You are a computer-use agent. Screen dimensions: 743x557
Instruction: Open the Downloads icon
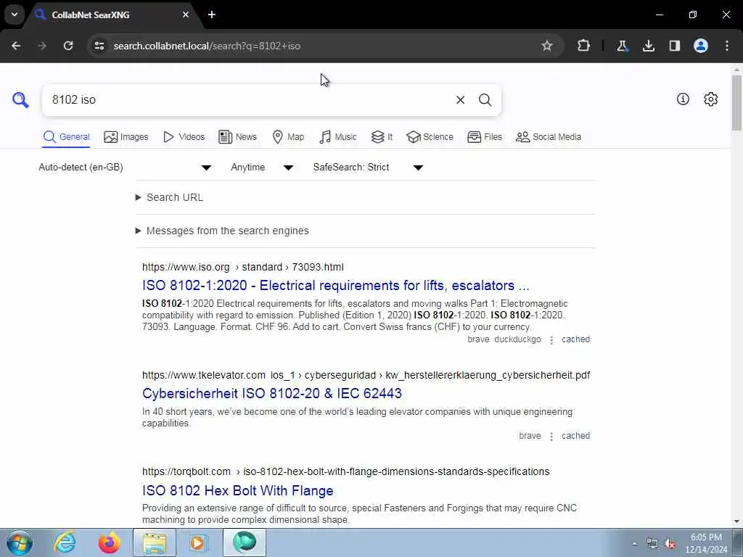648,46
